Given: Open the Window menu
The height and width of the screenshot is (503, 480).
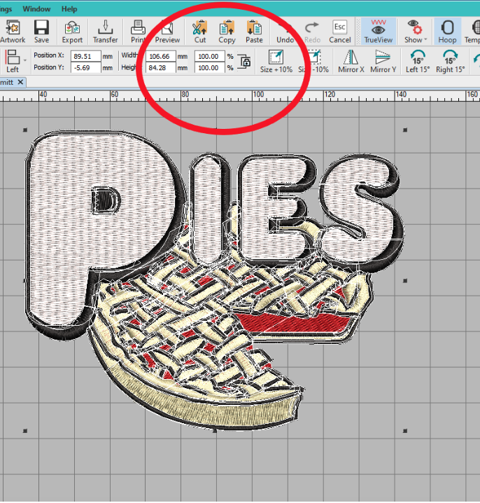Looking at the screenshot, I should point(36,9).
